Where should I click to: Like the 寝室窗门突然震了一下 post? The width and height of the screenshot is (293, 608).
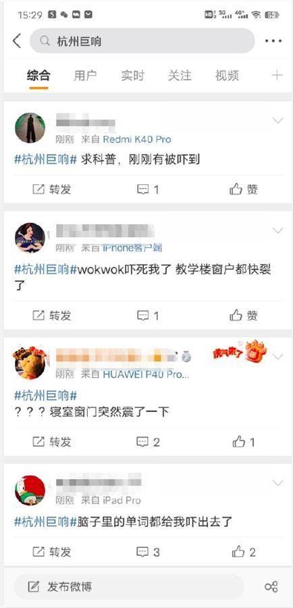pos(244,442)
